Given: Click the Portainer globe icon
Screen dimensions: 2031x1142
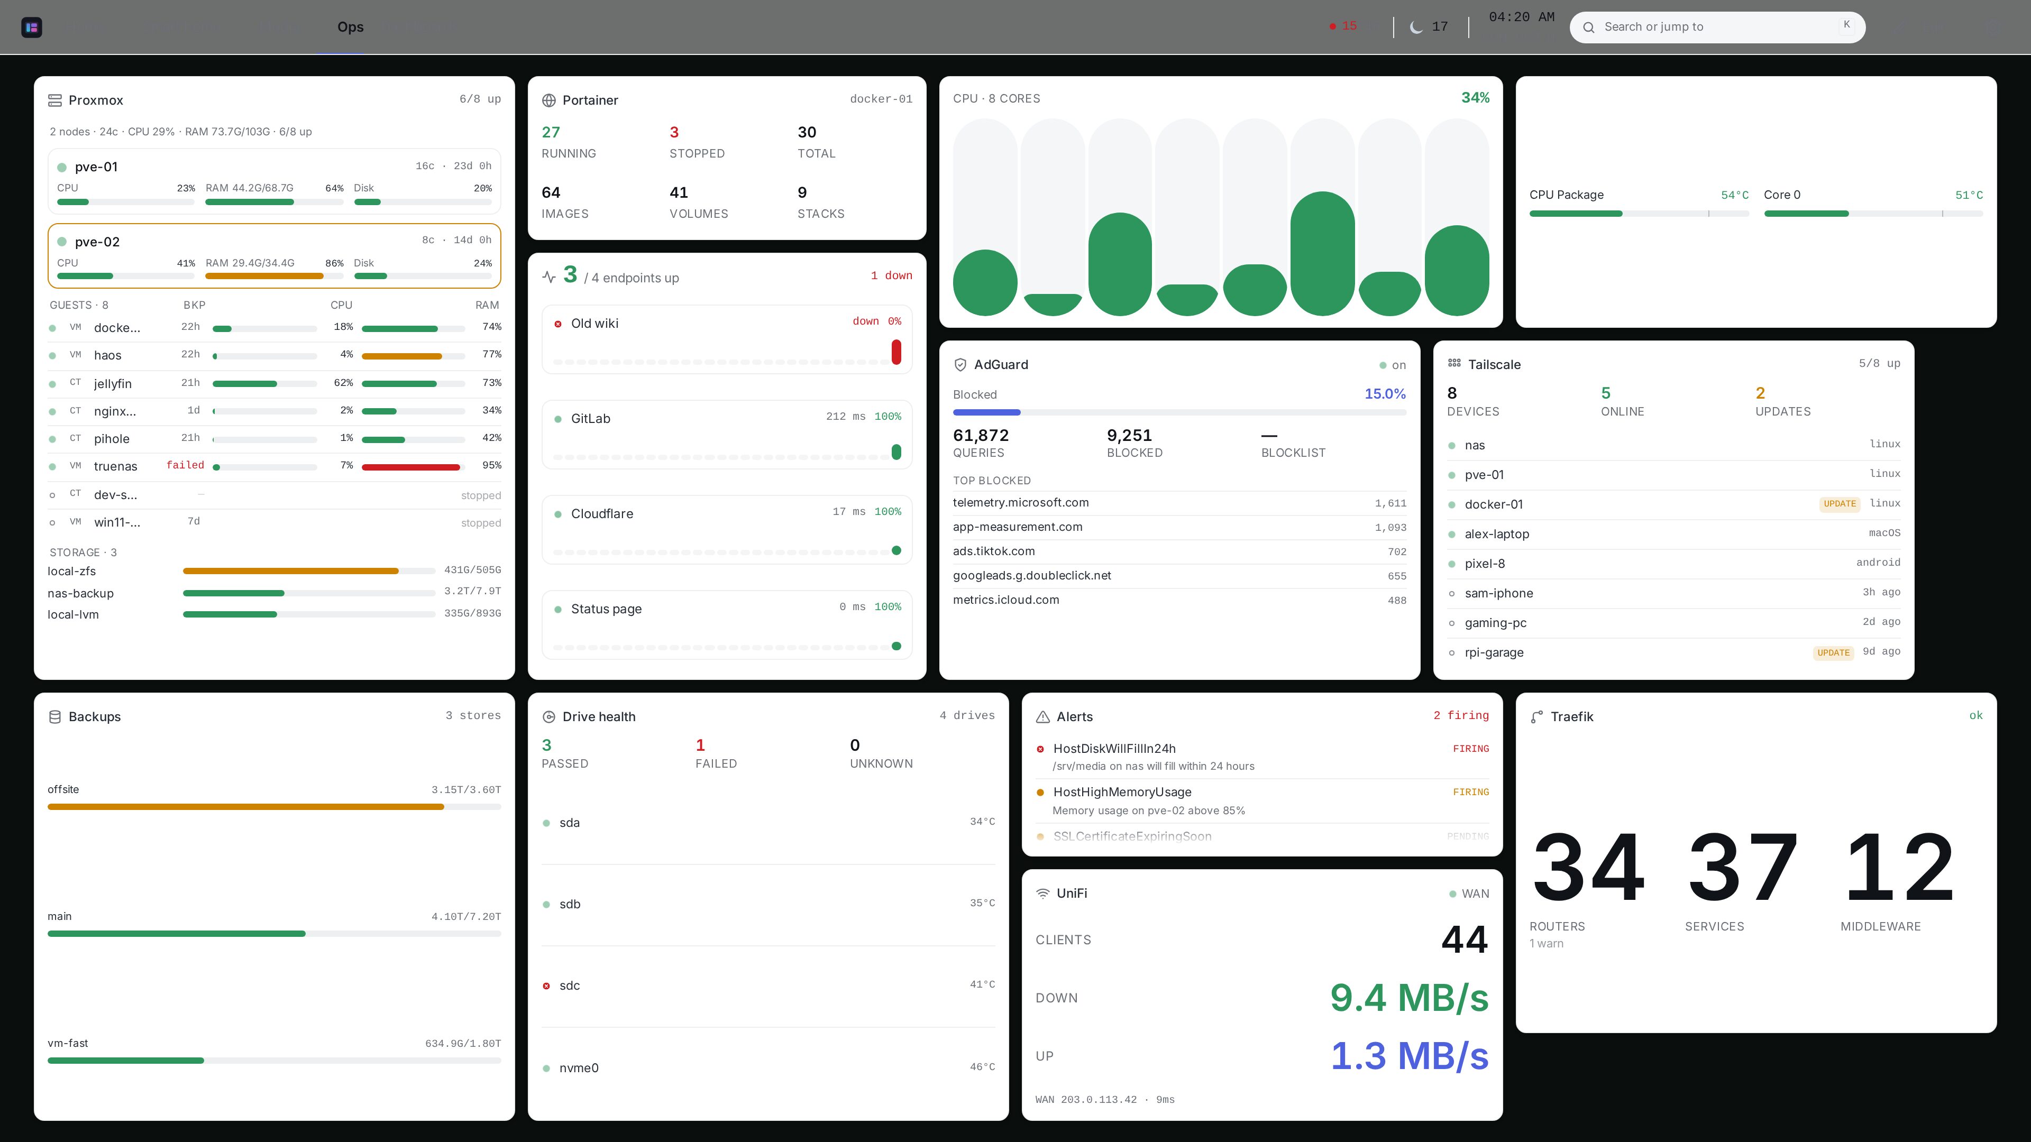Looking at the screenshot, I should coord(549,100).
